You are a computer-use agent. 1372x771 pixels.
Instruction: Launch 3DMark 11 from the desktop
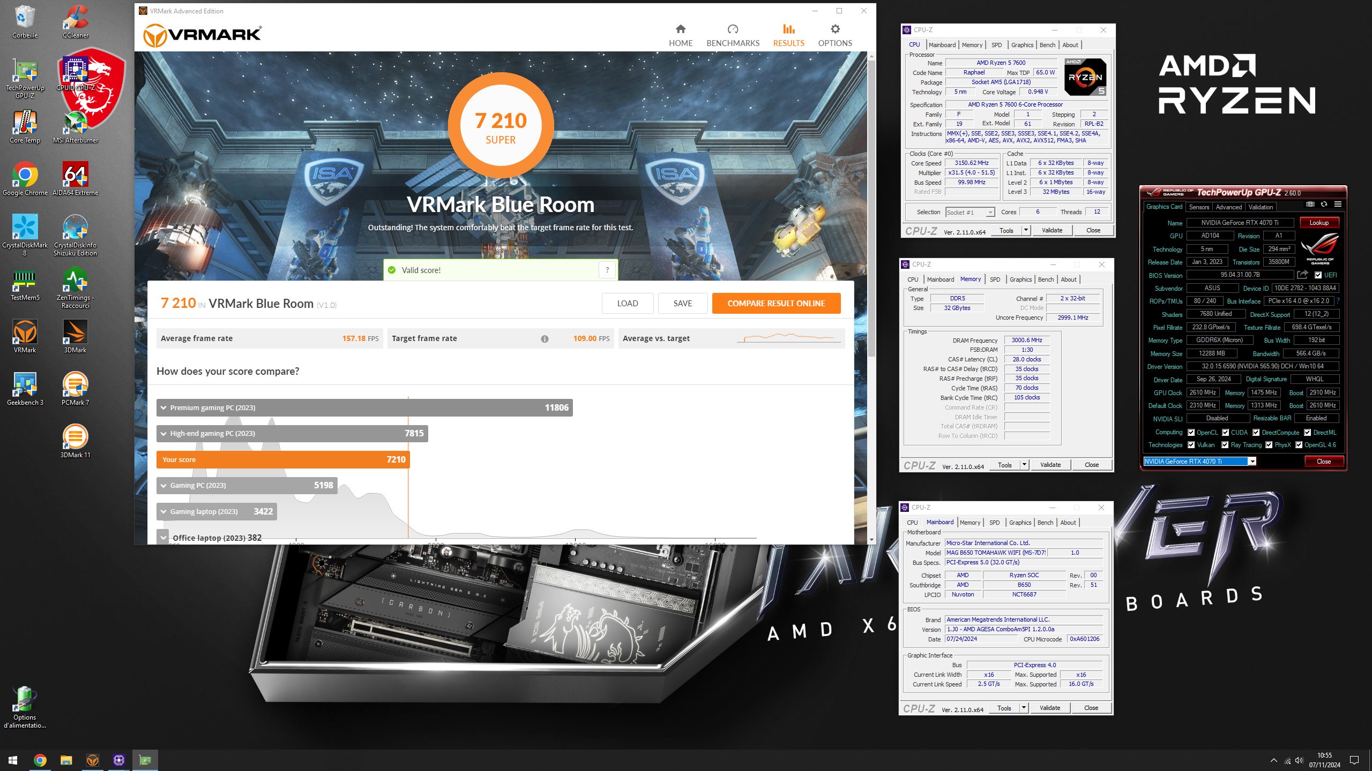coord(76,441)
